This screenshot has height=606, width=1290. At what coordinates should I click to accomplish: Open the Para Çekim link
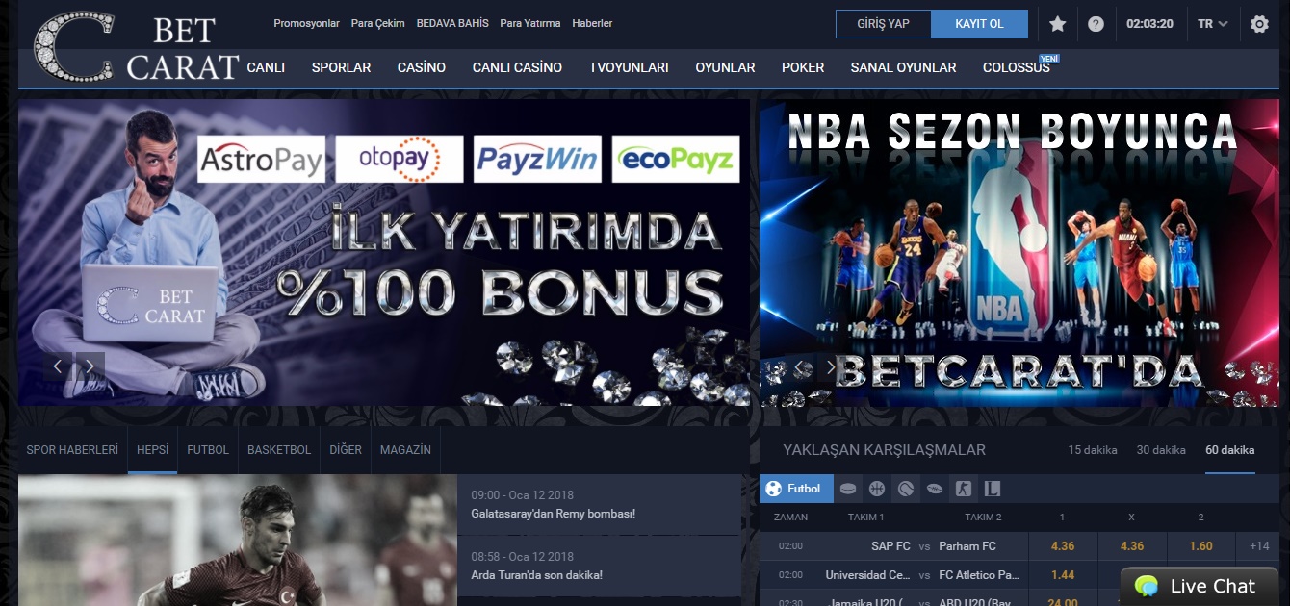coord(377,23)
